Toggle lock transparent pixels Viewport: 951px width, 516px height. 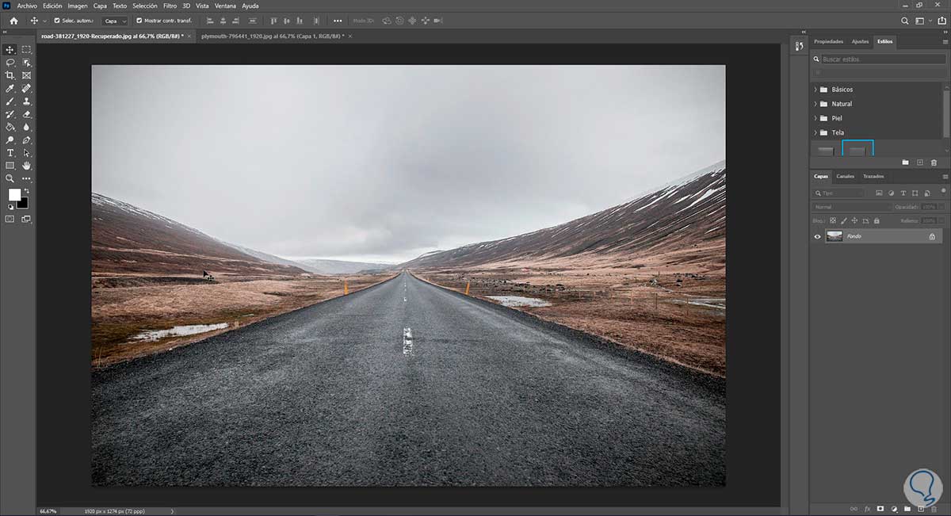coord(833,220)
